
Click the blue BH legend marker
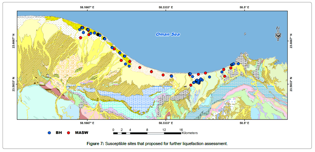pyautogui.click(x=50, y=133)
